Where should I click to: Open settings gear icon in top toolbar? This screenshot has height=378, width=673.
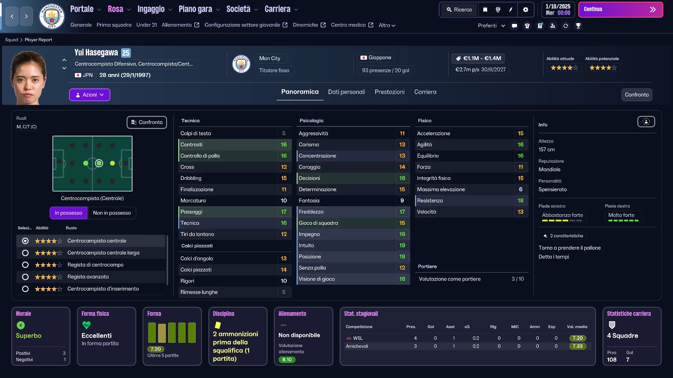pyautogui.click(x=525, y=10)
